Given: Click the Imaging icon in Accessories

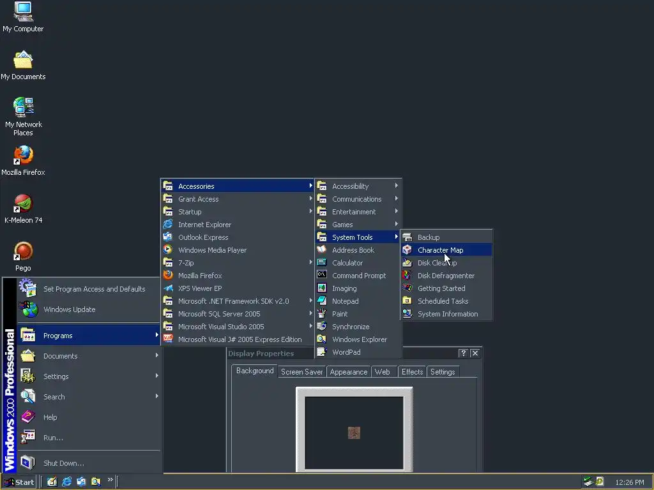Looking at the screenshot, I should [x=322, y=288].
